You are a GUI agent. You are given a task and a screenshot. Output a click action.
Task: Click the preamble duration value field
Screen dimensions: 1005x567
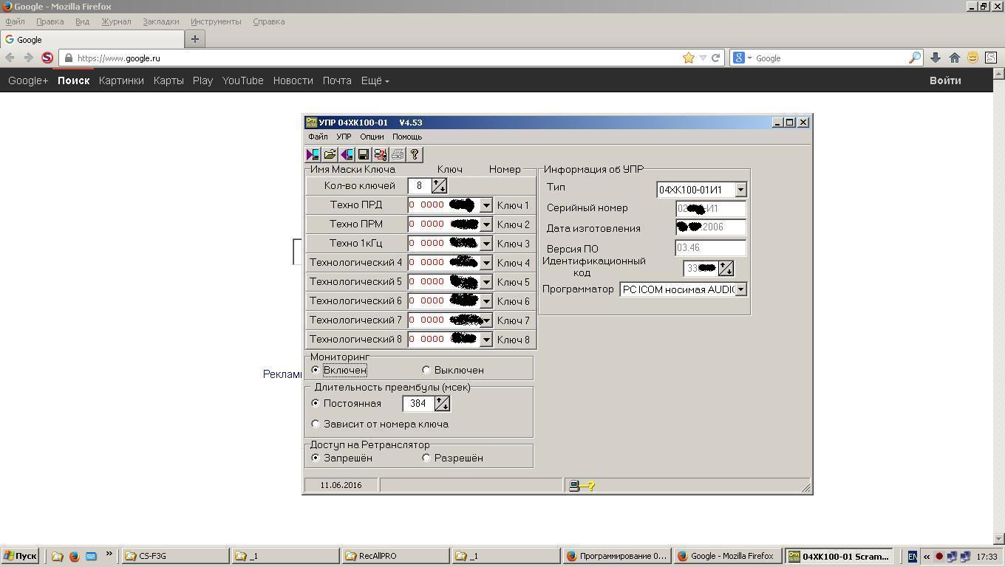418,404
